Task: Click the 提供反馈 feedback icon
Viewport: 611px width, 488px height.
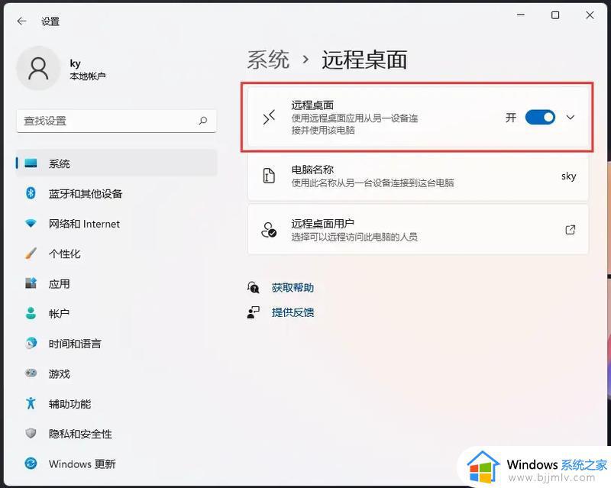Action: pos(254,312)
